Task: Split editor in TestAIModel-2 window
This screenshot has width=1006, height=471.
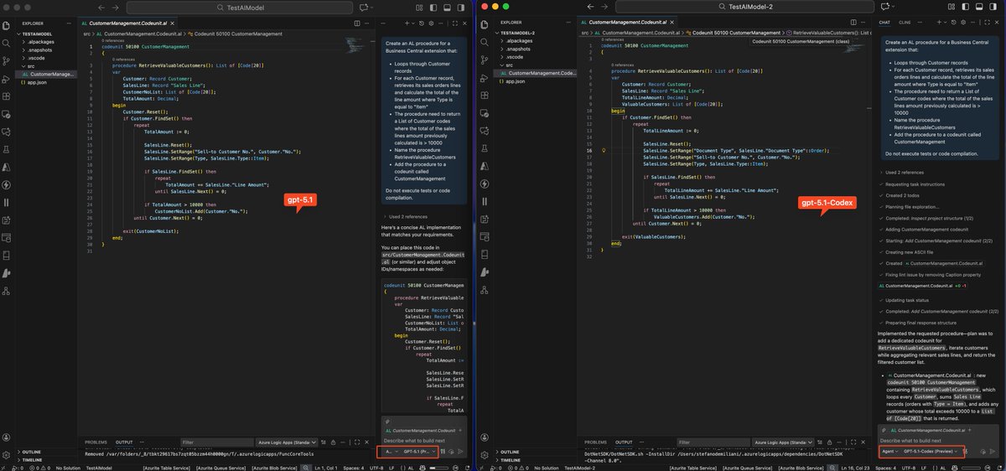Action: pyautogui.click(x=853, y=23)
